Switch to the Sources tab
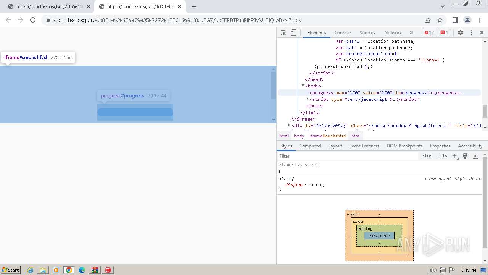 tap(367, 33)
